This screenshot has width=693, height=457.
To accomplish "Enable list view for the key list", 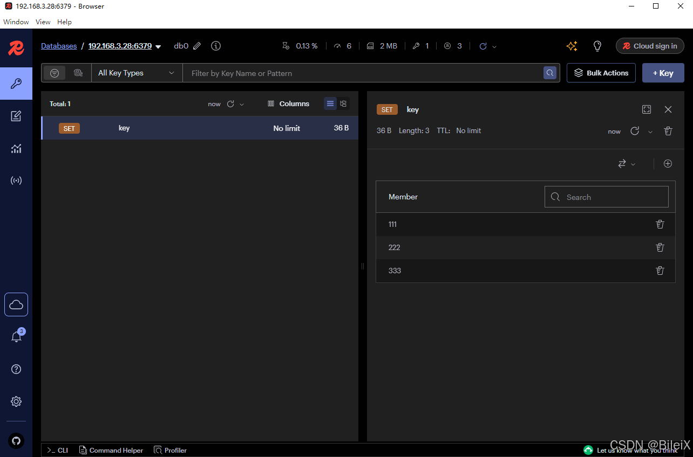I will (x=330, y=103).
